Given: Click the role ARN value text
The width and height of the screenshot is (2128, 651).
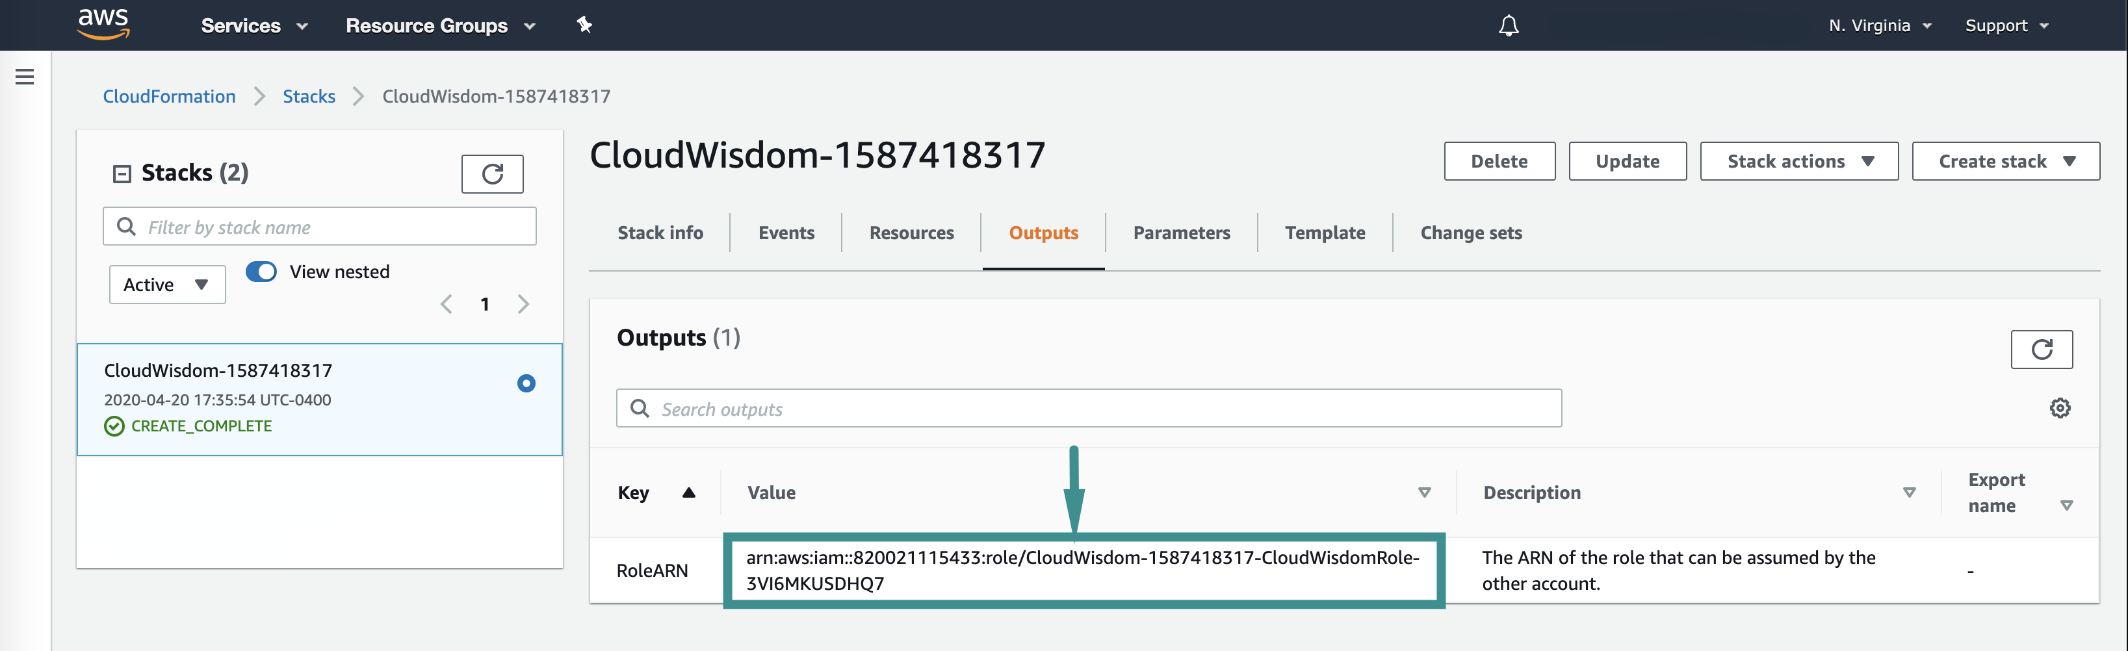Looking at the screenshot, I should [1082, 571].
